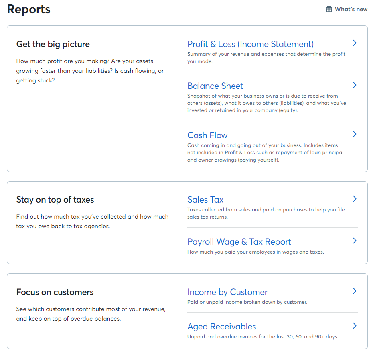Image resolution: width=377 pixels, height=356 pixels.
Task: Click the Get the big picture heading
Action: (x=53, y=44)
